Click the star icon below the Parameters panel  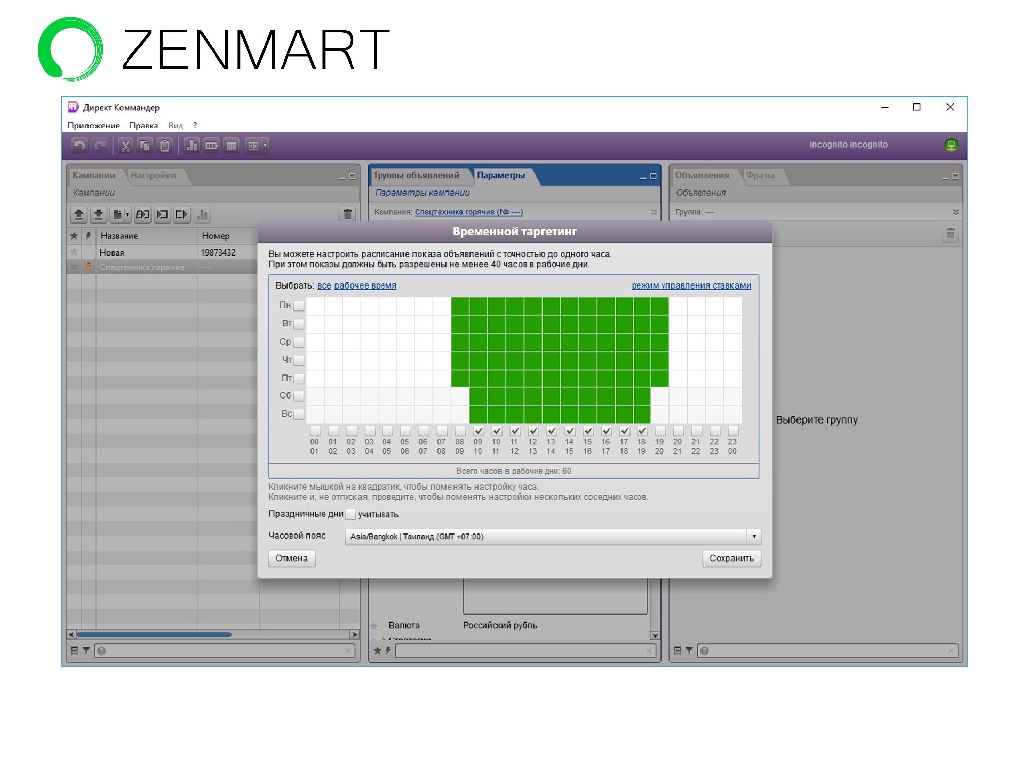coord(377,650)
